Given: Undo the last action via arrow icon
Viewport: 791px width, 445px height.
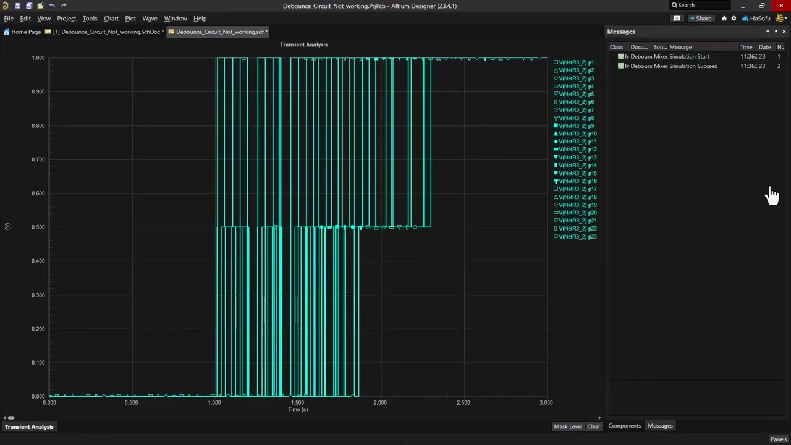Looking at the screenshot, I should [x=52, y=6].
